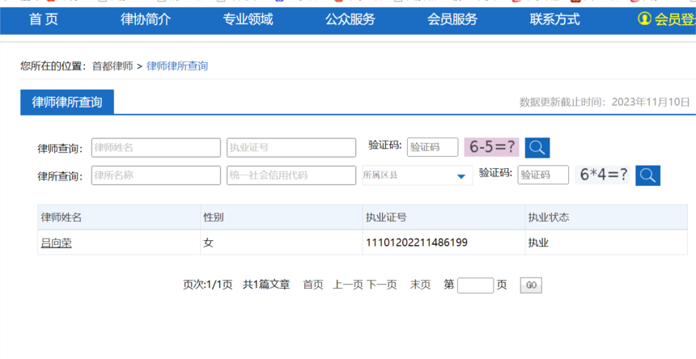Open lawyer 吕向荣 details link

coord(57,243)
